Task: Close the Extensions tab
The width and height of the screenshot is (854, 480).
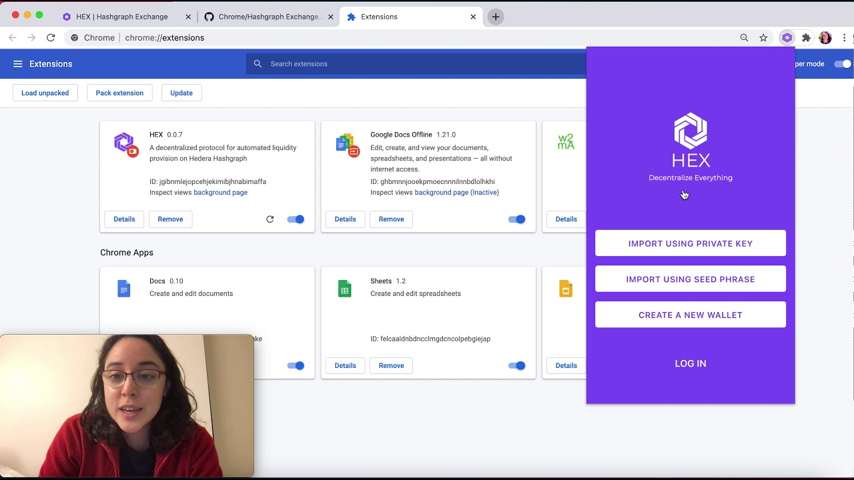Action: pyautogui.click(x=473, y=17)
